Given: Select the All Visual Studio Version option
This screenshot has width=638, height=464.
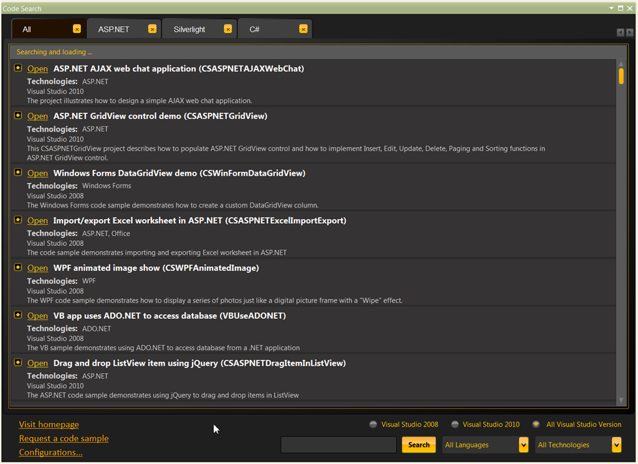Looking at the screenshot, I should 536,424.
